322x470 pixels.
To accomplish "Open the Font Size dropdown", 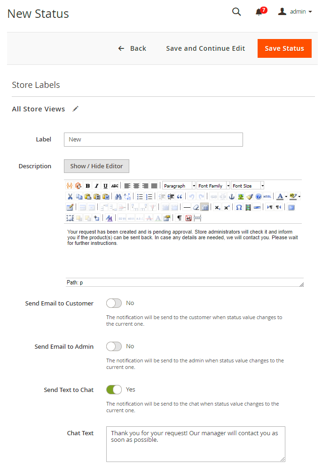I will 247,186.
